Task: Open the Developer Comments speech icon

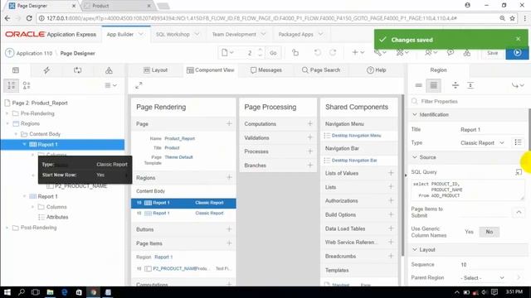Action: [x=451, y=53]
